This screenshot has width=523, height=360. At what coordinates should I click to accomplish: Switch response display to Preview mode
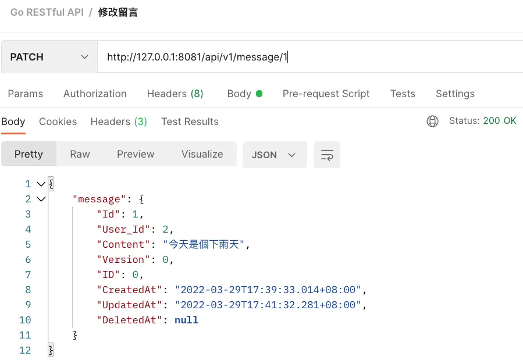[x=135, y=154]
